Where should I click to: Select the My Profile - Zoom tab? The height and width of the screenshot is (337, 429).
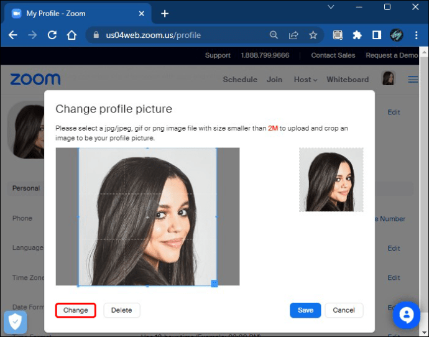point(76,14)
